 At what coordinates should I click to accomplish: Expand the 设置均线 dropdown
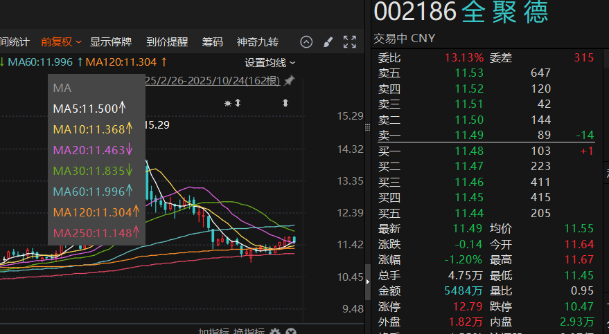coord(270,62)
